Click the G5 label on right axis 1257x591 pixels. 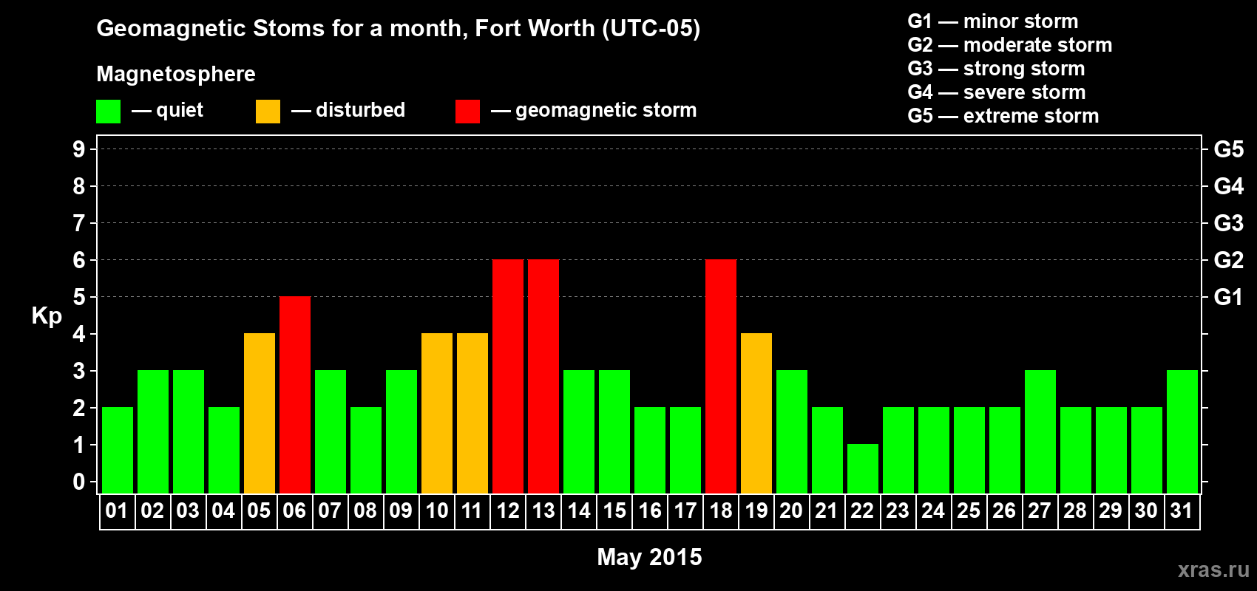(x=1229, y=149)
